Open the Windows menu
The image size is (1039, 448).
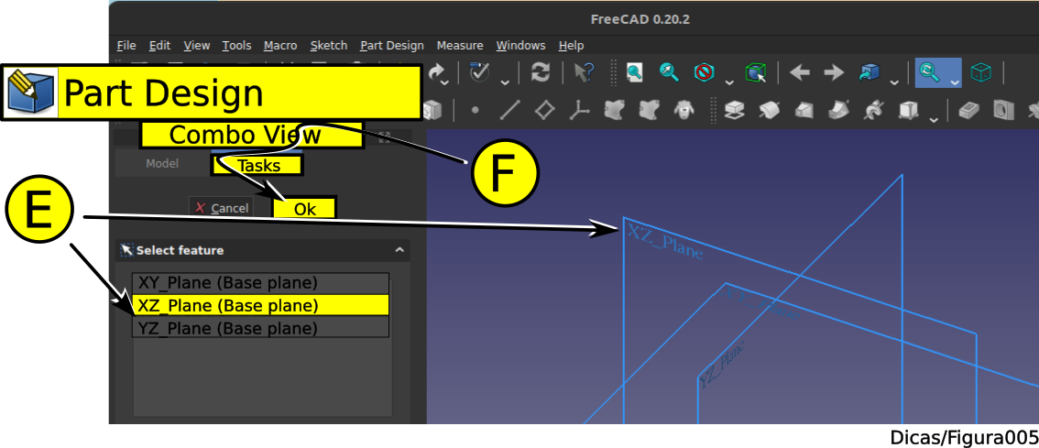(x=520, y=45)
